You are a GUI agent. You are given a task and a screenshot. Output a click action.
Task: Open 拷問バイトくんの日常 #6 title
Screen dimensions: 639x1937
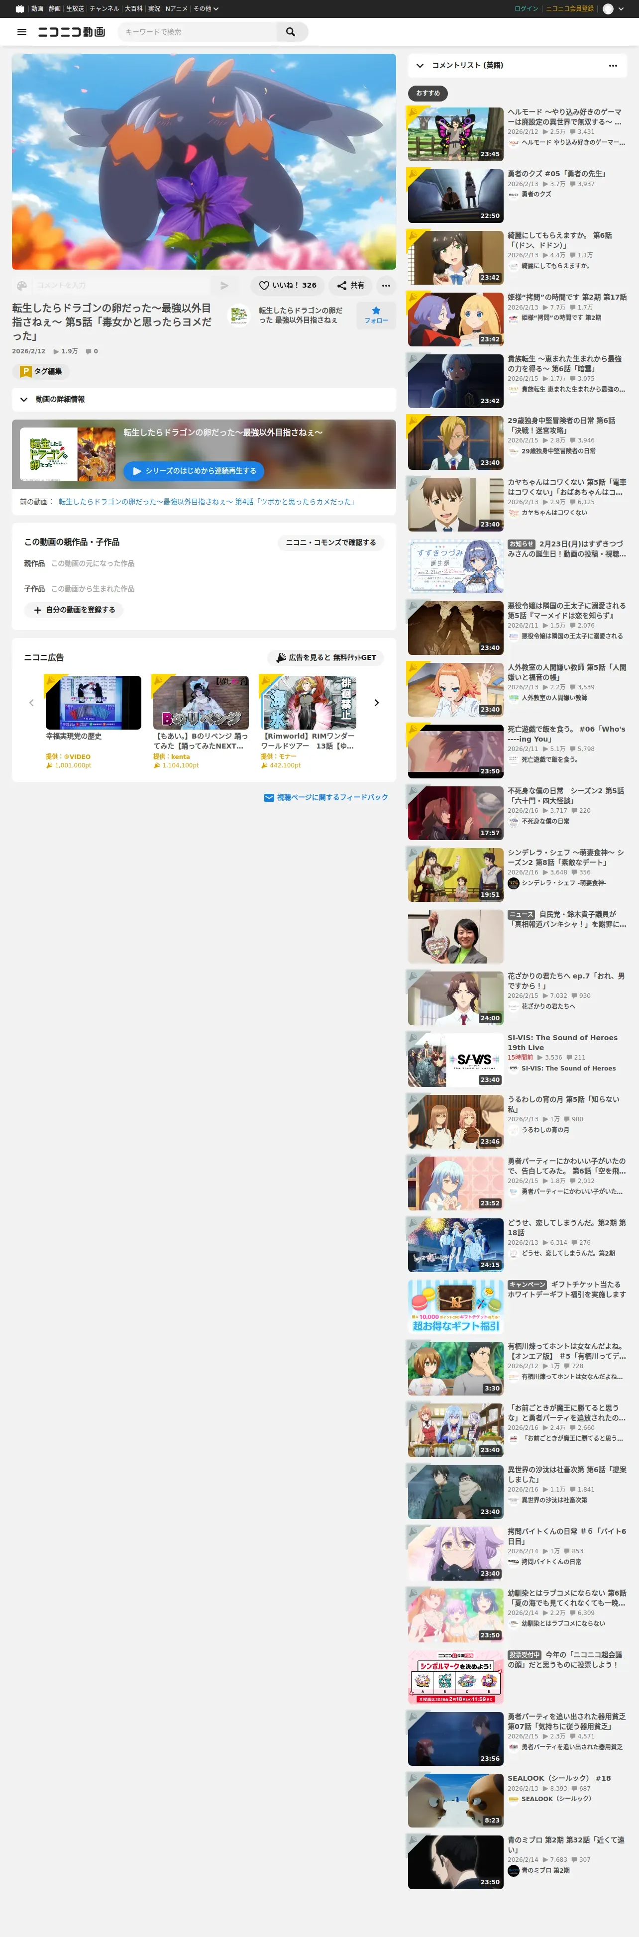pos(567,1535)
